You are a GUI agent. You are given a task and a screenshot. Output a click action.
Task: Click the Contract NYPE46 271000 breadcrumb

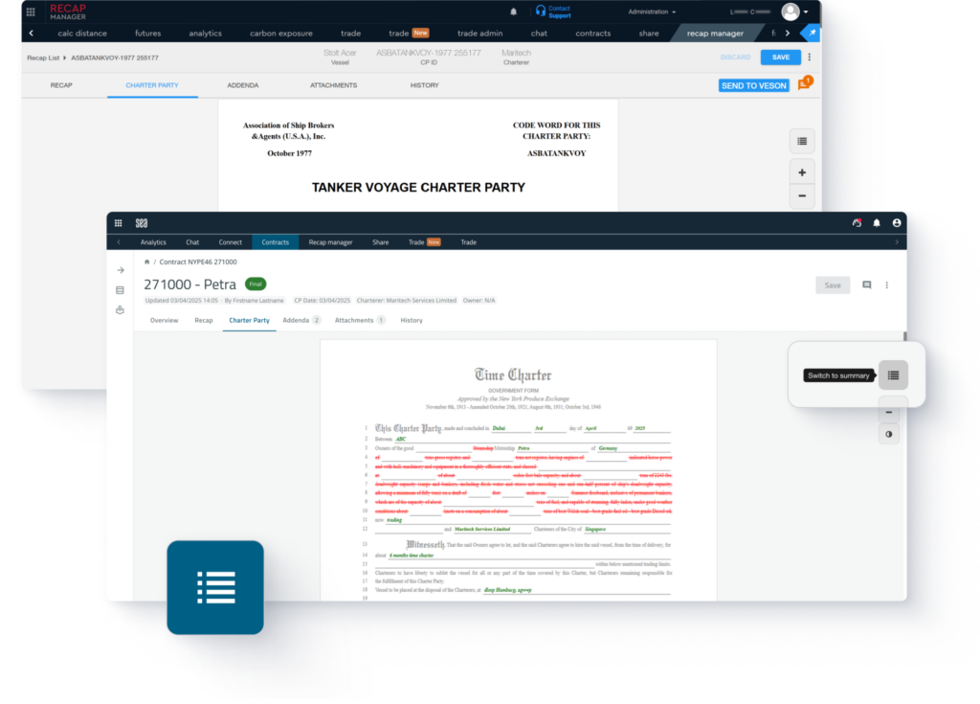198,262
